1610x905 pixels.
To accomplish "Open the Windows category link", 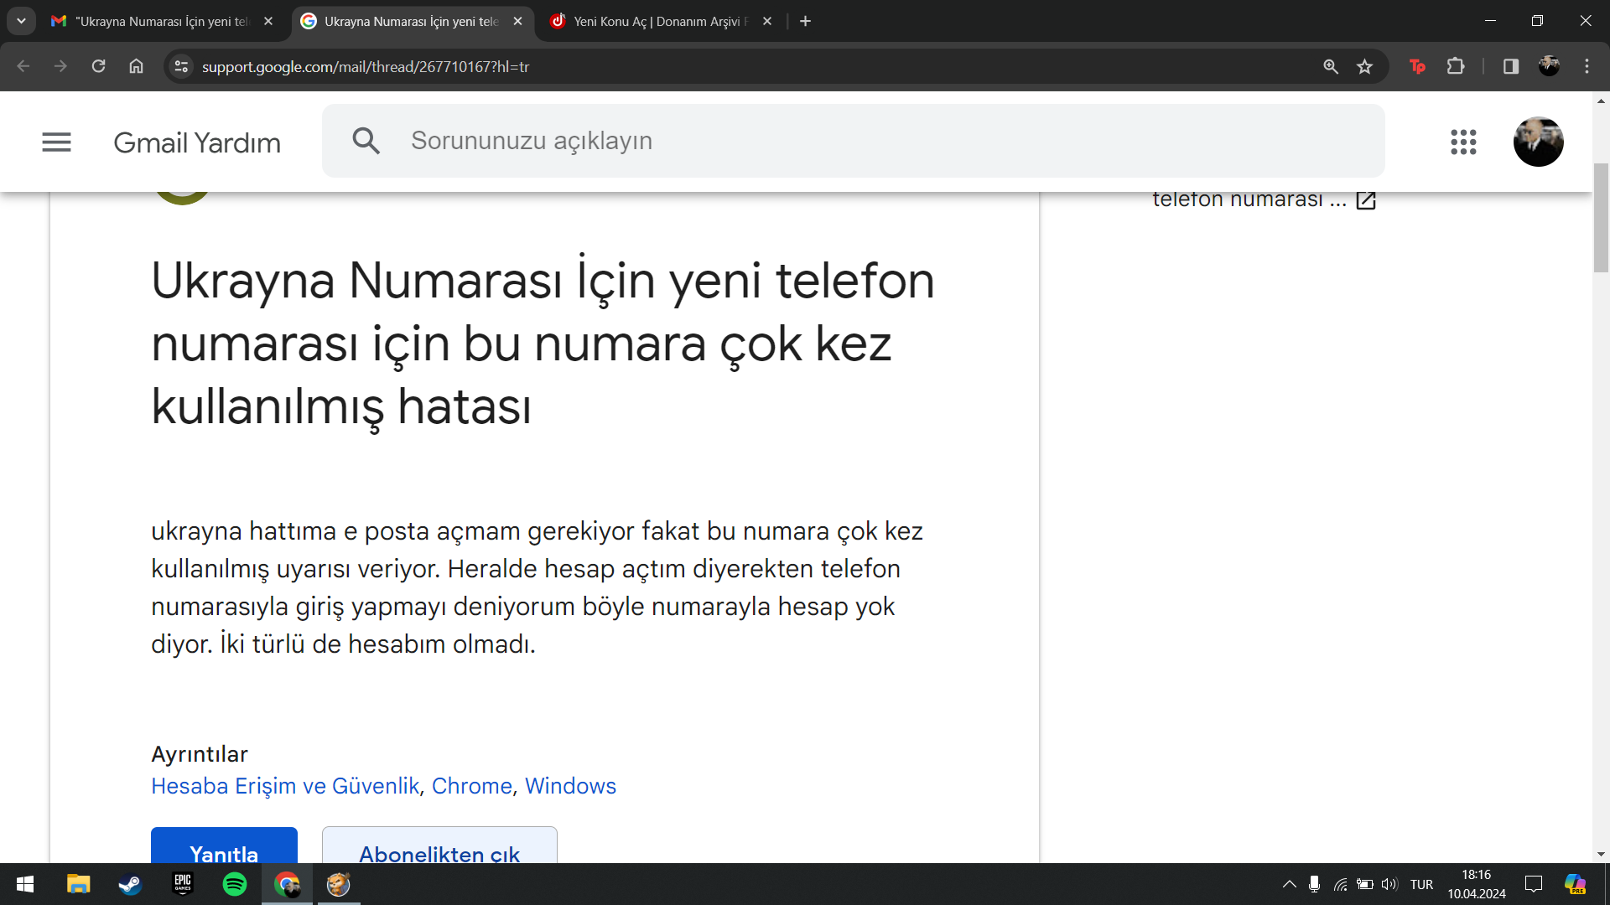I will (x=570, y=786).
